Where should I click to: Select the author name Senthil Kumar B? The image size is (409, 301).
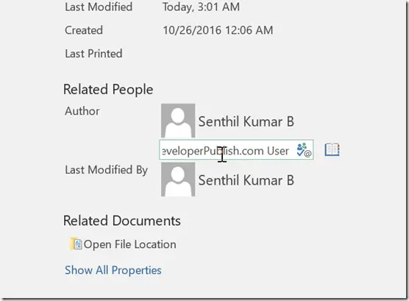tap(246, 121)
